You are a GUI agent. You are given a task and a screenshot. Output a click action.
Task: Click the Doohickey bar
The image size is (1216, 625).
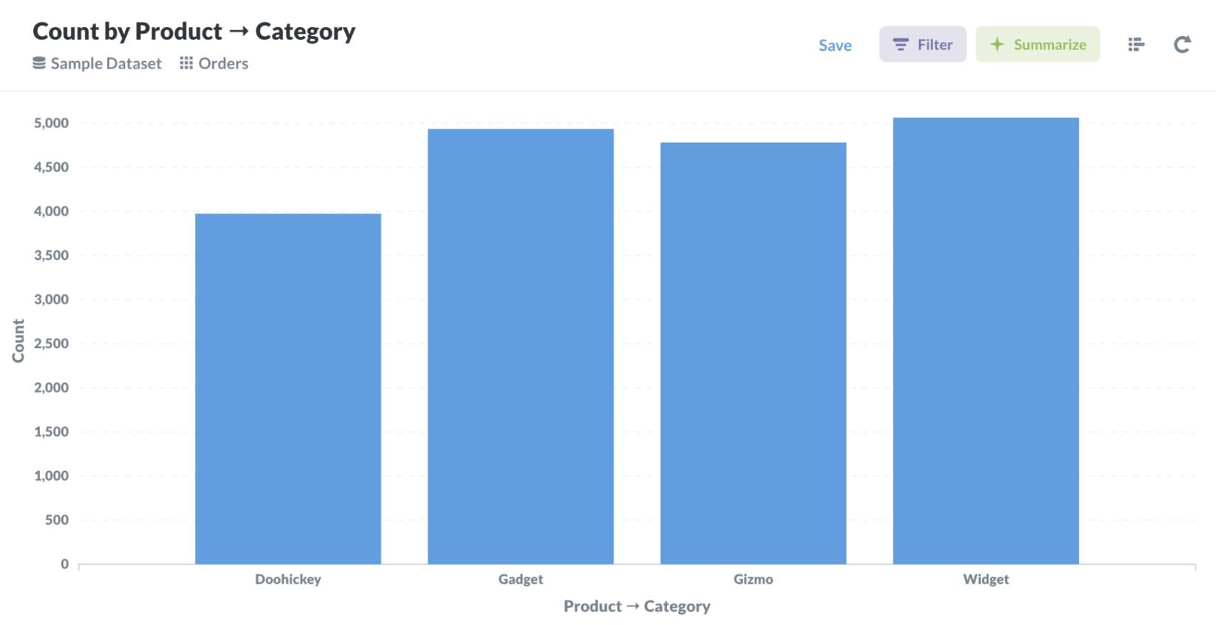[x=288, y=389]
